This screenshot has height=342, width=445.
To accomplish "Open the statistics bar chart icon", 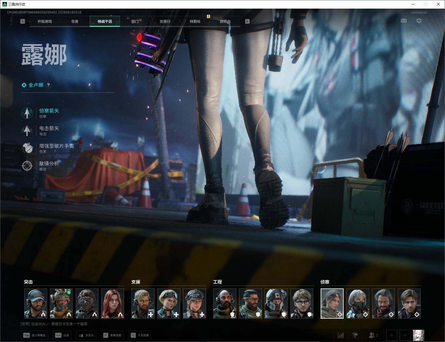I will (x=341, y=335).
